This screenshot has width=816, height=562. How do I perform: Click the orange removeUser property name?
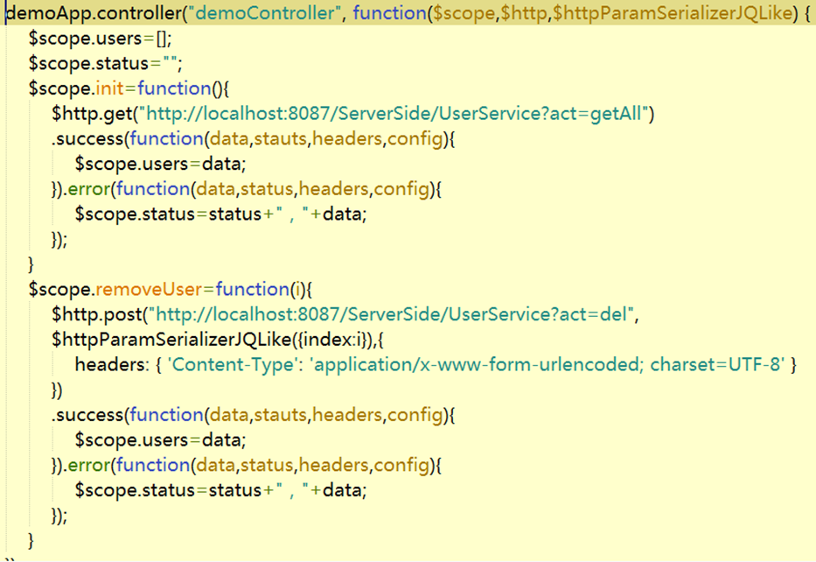(149, 289)
